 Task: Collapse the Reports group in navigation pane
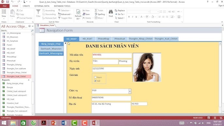29,80
